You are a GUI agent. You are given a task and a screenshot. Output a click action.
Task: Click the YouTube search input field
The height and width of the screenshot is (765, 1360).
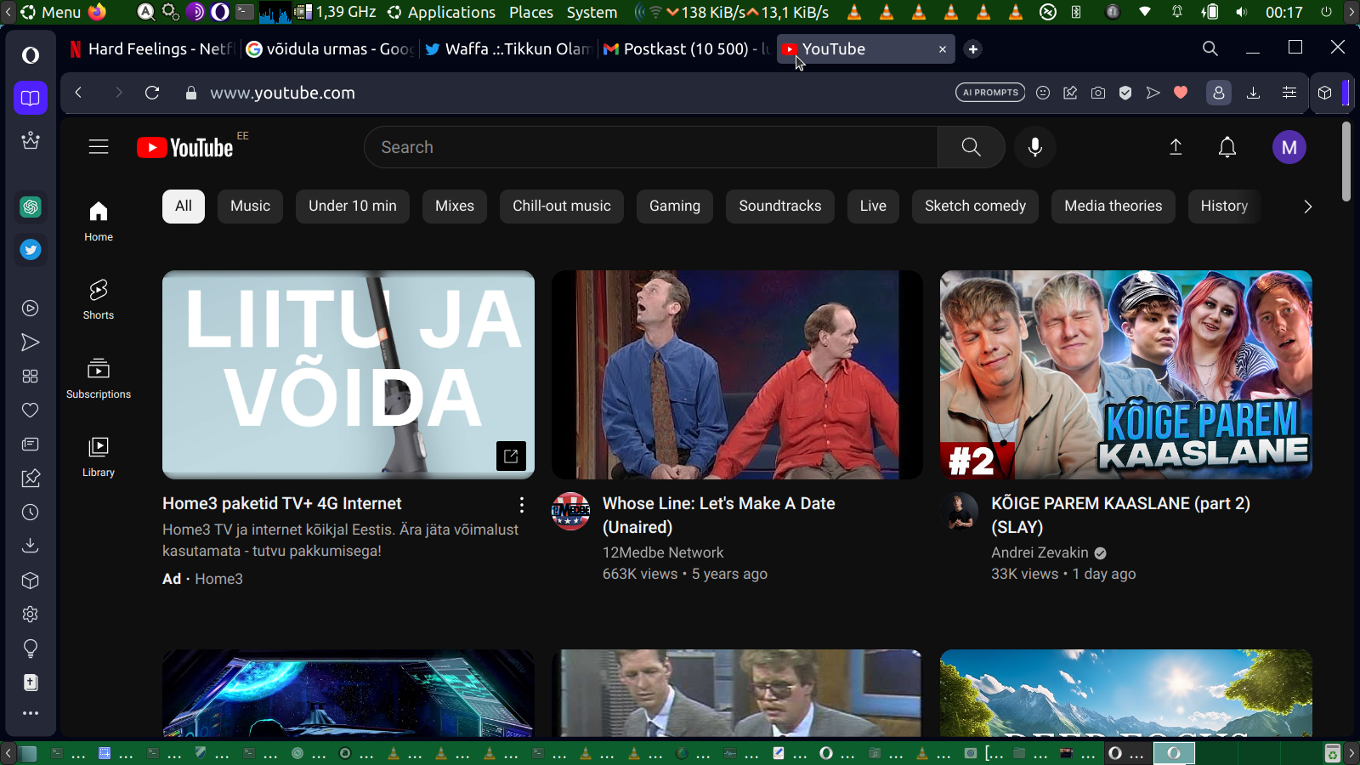point(651,147)
